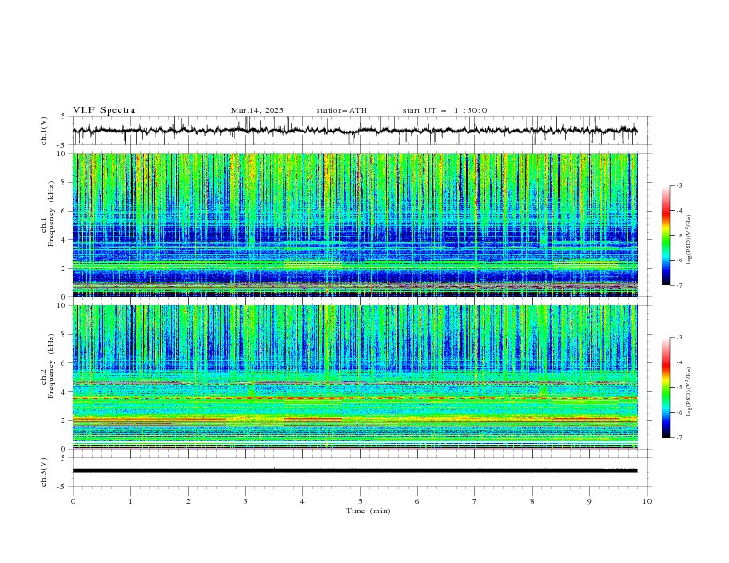Viewport: 729px width, 563px height.
Task: Click the ch.1 colorbar "log(PSD)(V²/Hz)" label
Action: (689, 240)
